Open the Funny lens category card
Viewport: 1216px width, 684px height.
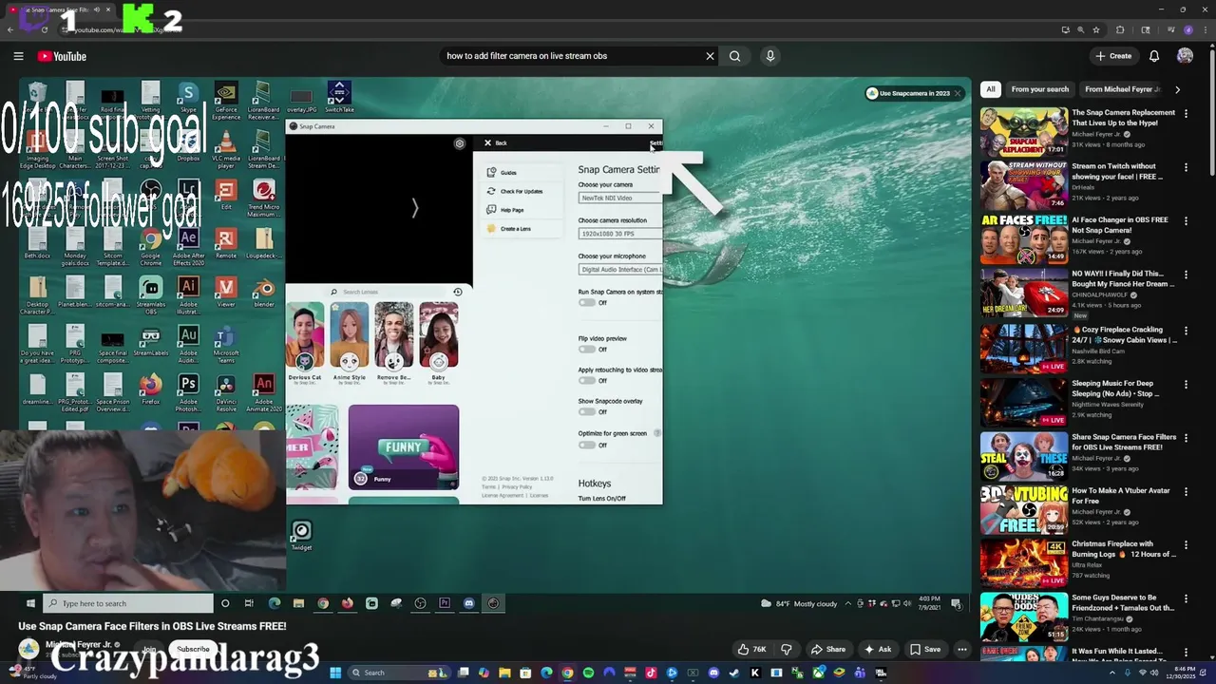[x=403, y=446]
